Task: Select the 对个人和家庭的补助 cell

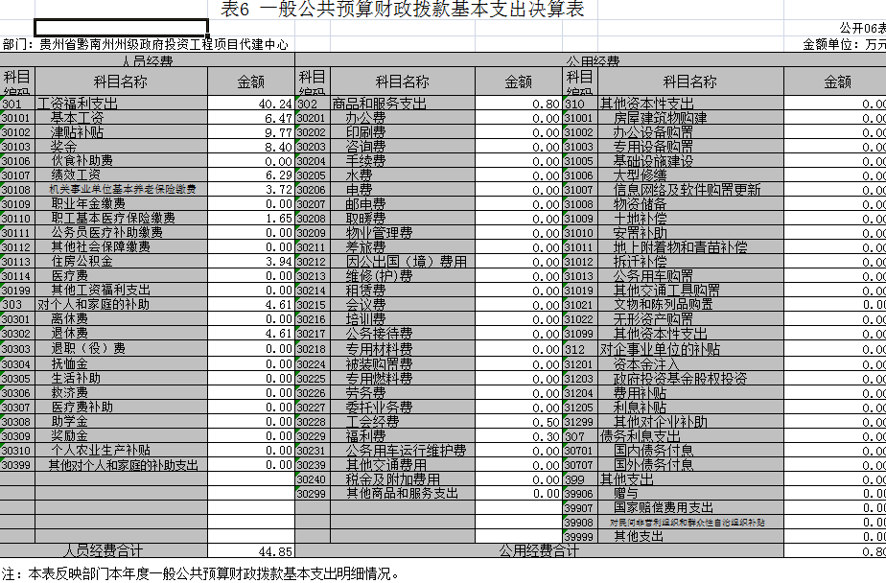Action: tap(122, 305)
